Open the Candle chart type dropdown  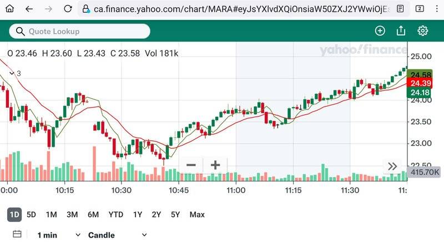point(117,235)
